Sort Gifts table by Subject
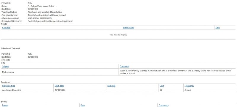 tap(5, 66)
